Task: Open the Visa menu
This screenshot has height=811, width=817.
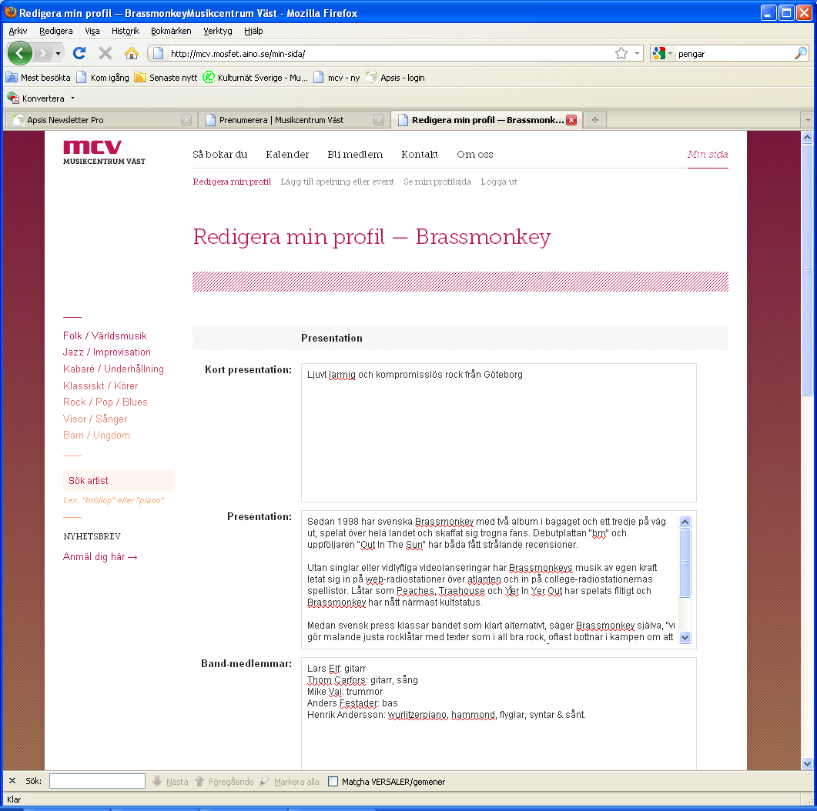Action: (x=92, y=31)
